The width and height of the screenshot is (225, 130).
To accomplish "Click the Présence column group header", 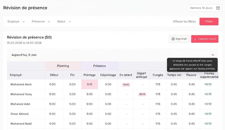I will point(99,66).
